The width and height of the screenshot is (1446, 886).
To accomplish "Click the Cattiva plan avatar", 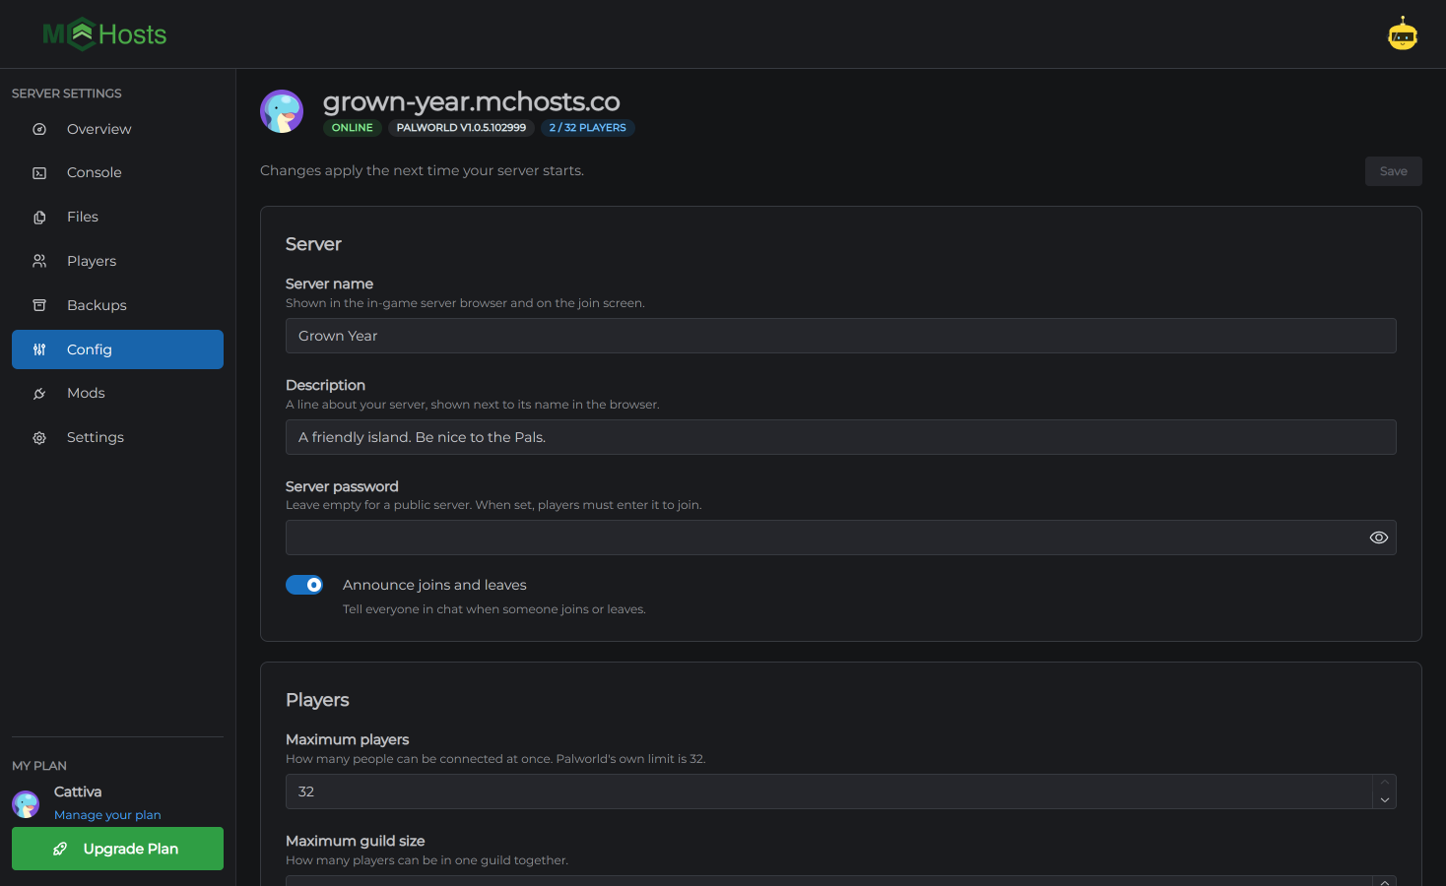I will point(26,804).
